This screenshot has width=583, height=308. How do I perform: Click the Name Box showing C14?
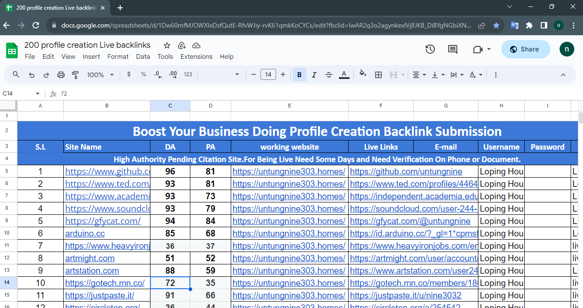[x=18, y=93]
